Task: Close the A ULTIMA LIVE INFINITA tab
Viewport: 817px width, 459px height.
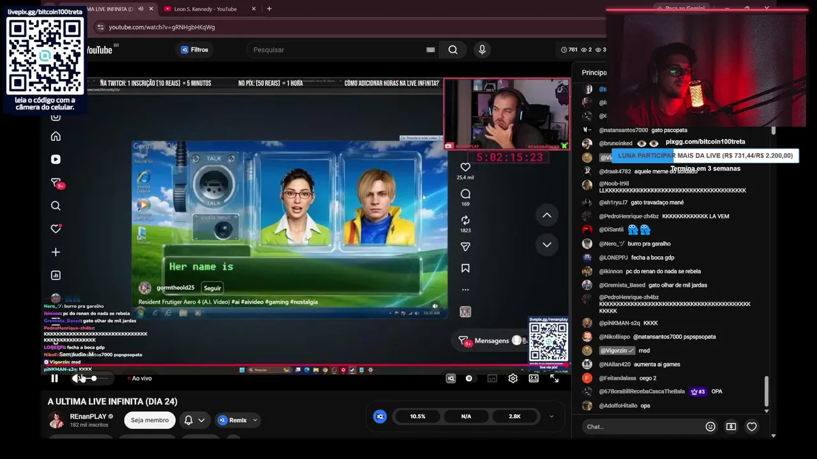Action: click(151, 9)
